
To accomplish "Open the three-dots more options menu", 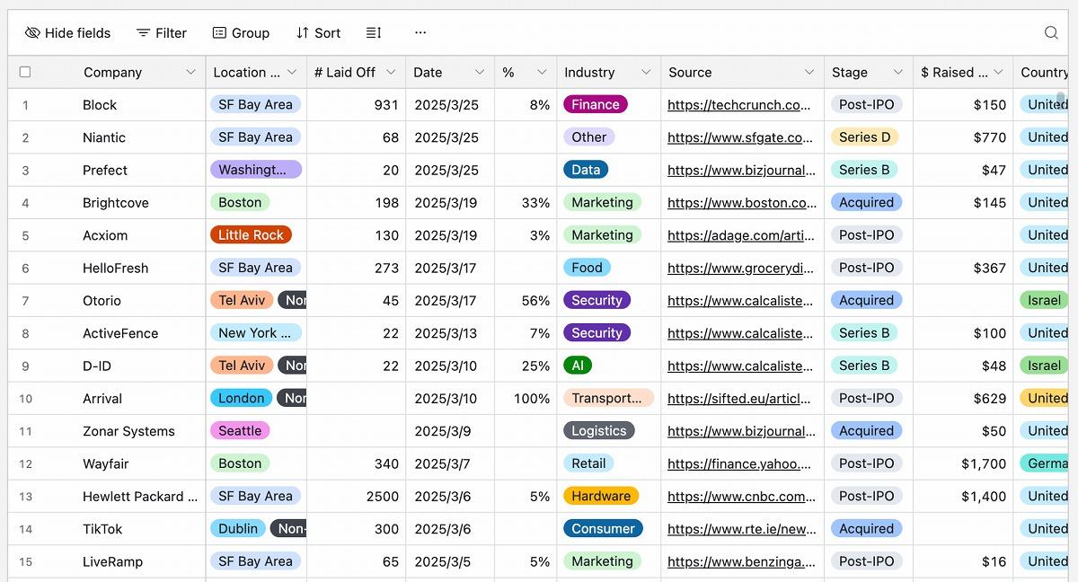I will click(x=420, y=33).
